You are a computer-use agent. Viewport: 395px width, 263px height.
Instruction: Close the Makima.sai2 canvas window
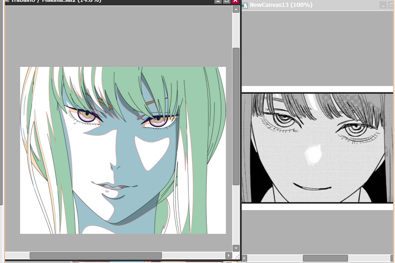[235, 1]
